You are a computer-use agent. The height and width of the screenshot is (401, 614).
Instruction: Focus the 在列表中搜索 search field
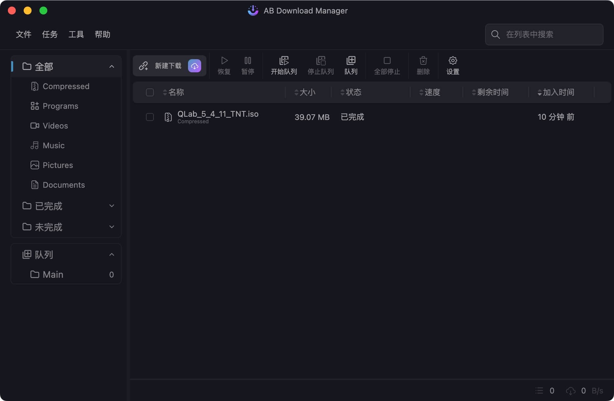point(544,35)
